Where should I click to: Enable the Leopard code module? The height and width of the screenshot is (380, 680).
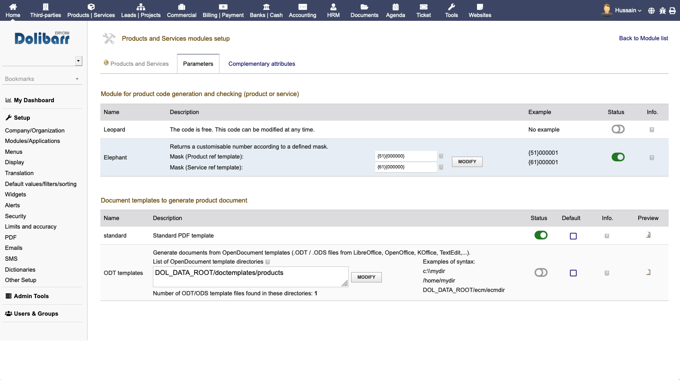point(618,129)
